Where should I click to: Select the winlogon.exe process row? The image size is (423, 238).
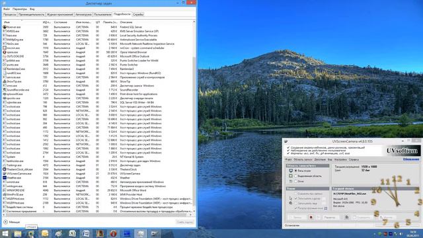point(98,186)
